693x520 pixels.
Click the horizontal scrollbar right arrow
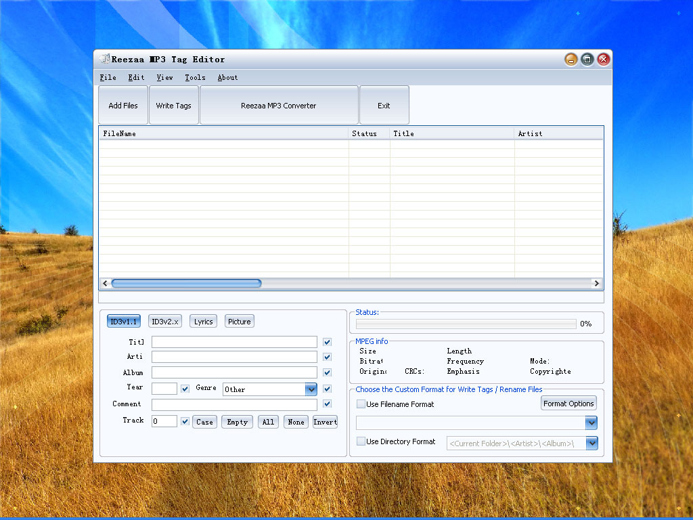coord(597,284)
